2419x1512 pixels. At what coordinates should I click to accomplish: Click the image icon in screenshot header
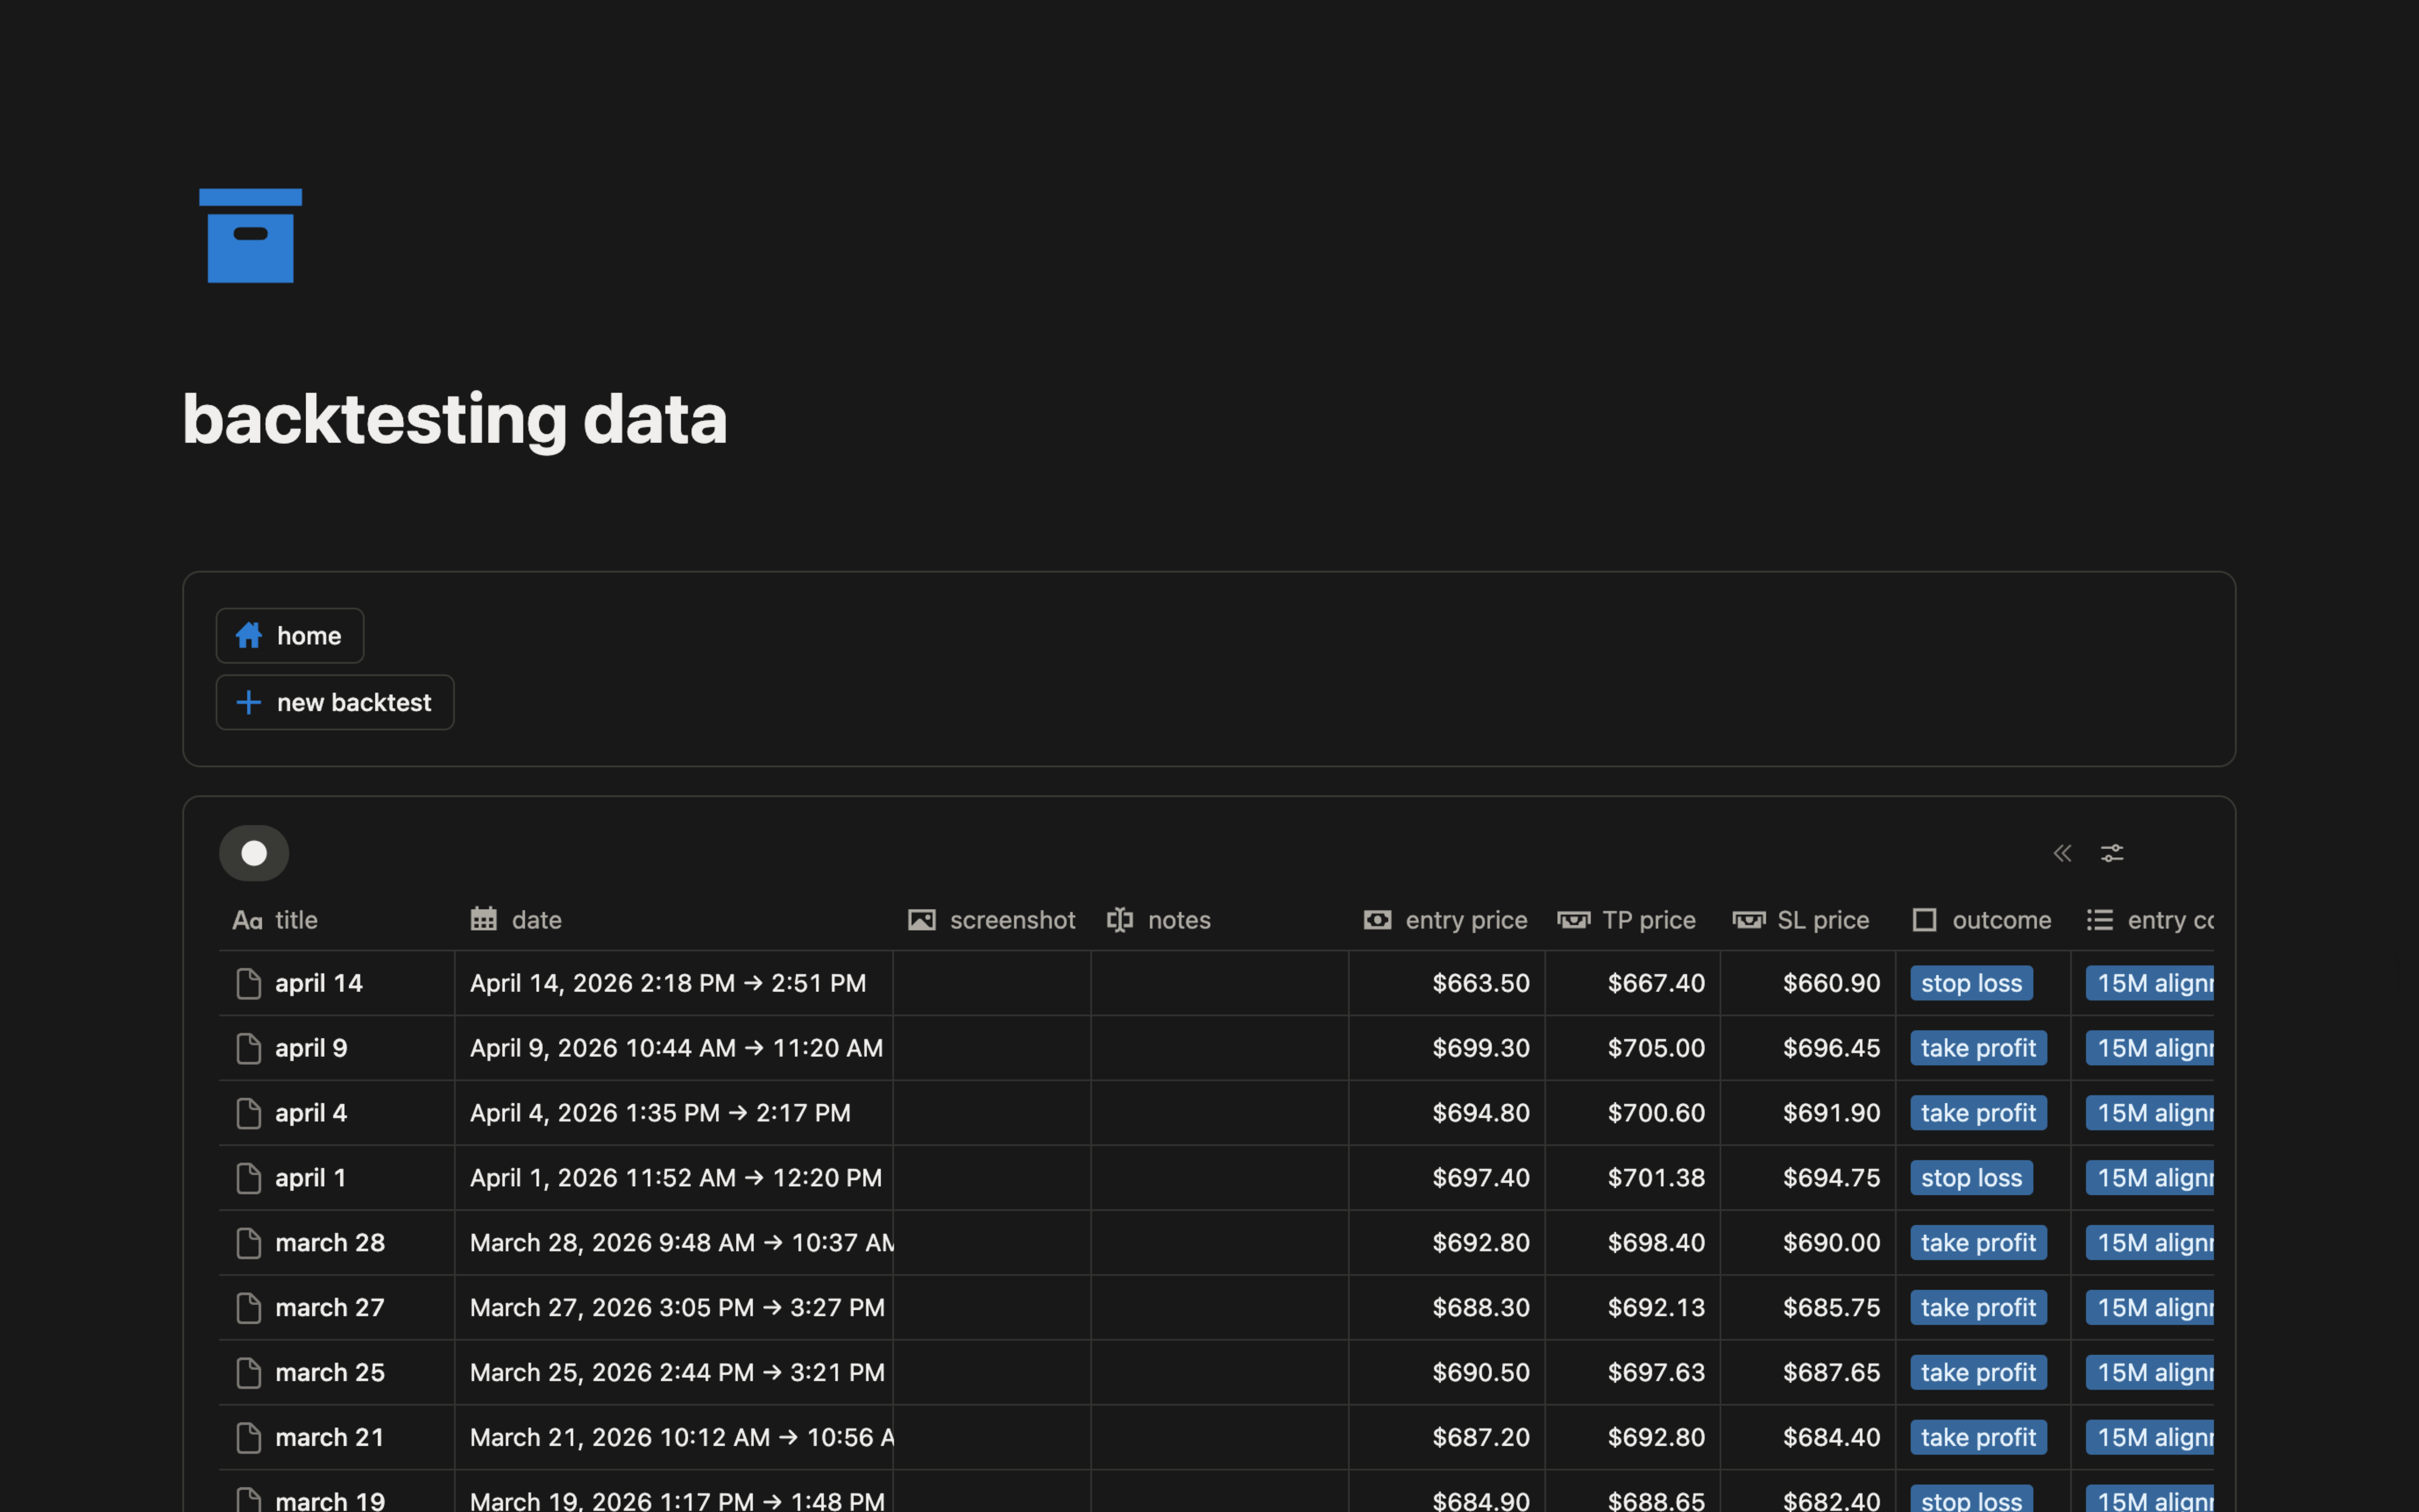point(921,920)
